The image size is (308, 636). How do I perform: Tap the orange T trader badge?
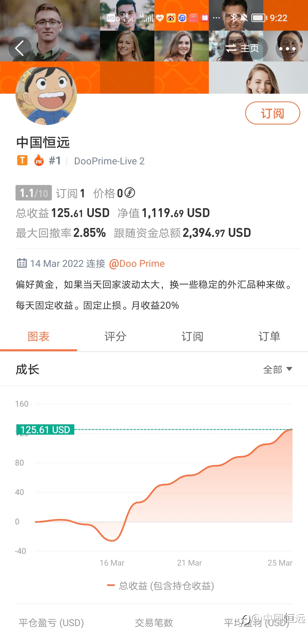(22, 161)
